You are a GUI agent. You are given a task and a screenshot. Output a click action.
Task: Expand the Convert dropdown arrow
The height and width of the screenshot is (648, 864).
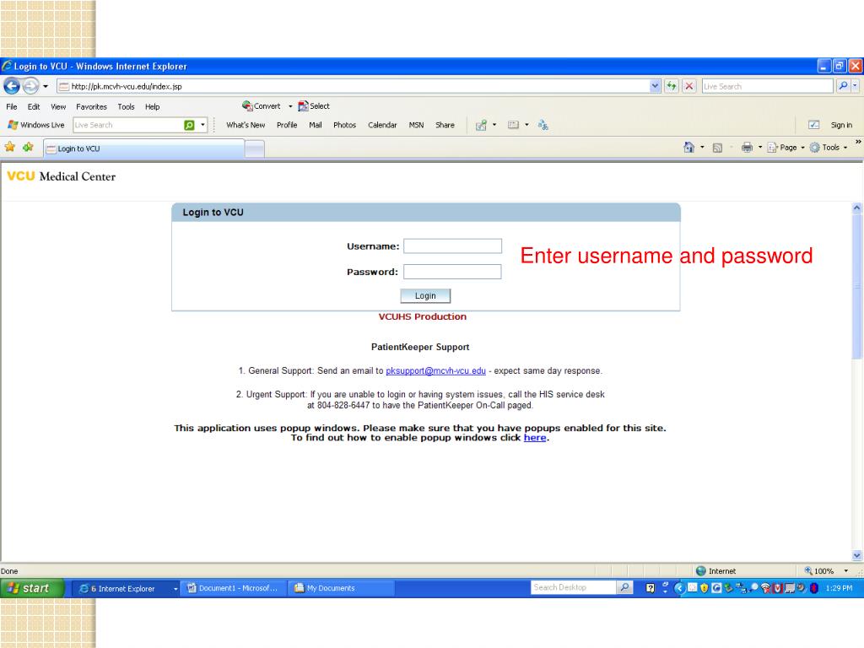[x=290, y=106]
